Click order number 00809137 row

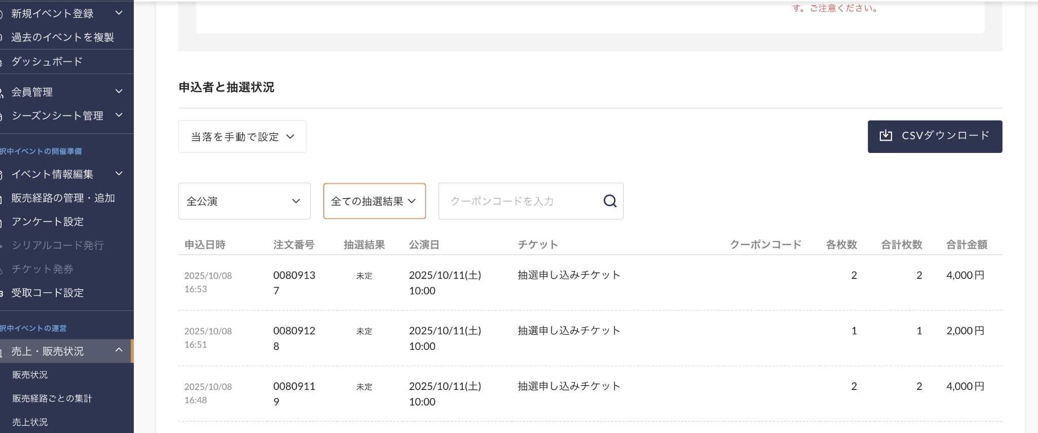click(x=294, y=282)
